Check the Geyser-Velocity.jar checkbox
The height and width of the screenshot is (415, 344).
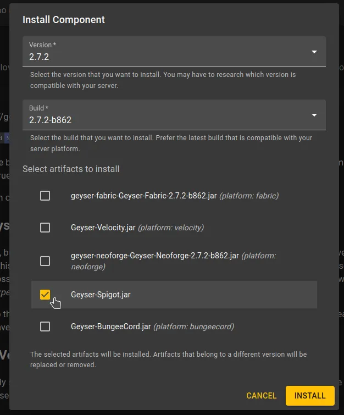click(45, 228)
